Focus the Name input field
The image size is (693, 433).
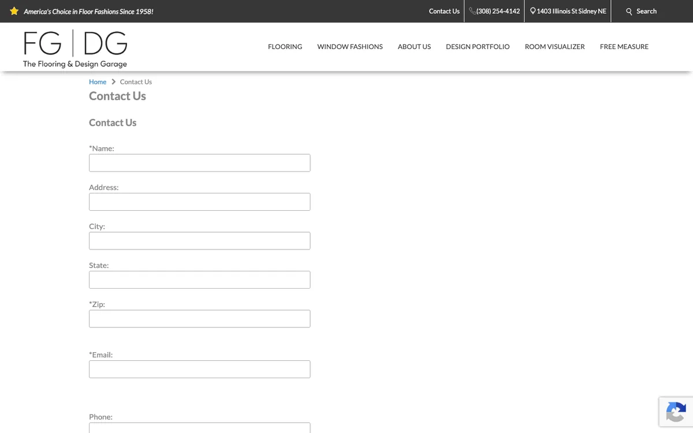(x=199, y=163)
